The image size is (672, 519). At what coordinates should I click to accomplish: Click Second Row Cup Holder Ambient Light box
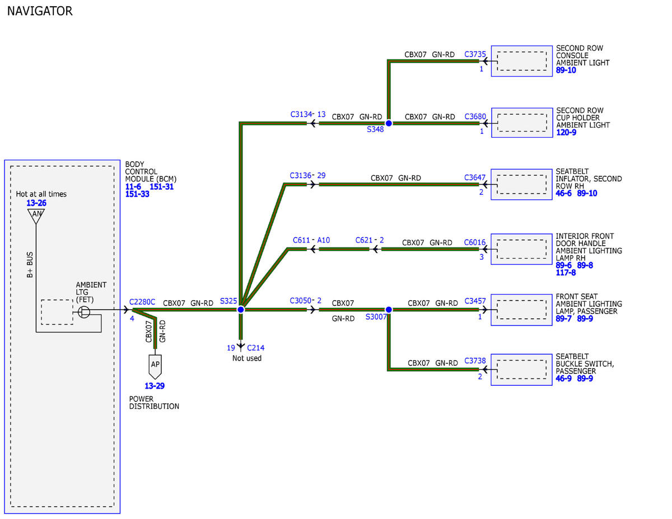pyautogui.click(x=522, y=123)
